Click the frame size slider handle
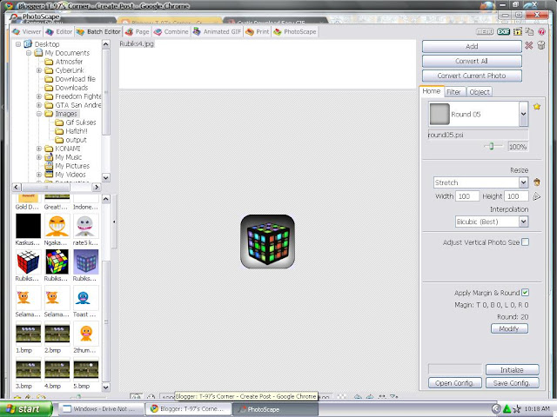This screenshot has width=557, height=417. pyautogui.click(x=491, y=146)
